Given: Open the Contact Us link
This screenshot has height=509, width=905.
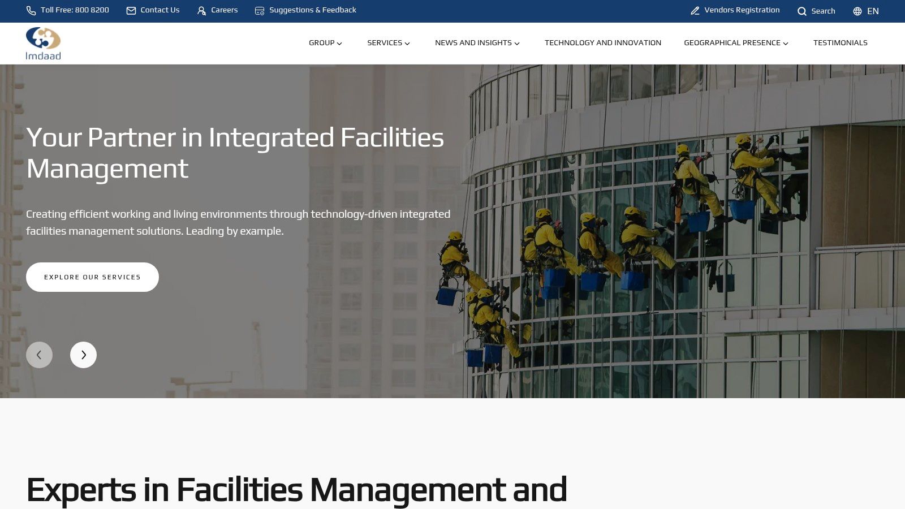Looking at the screenshot, I should (x=160, y=10).
